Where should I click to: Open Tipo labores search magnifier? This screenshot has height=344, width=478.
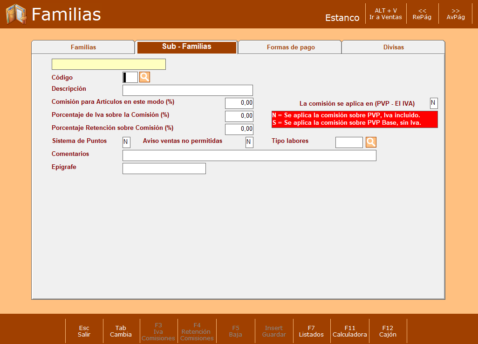pos(371,142)
